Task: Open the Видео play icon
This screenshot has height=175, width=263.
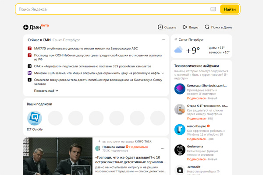Action: tap(185, 27)
